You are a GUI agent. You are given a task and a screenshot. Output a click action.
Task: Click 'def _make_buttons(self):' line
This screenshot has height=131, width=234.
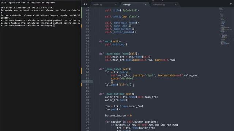[117, 94]
